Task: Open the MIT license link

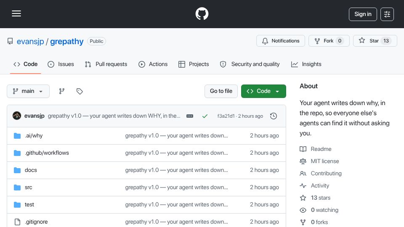Action: pyautogui.click(x=324, y=161)
